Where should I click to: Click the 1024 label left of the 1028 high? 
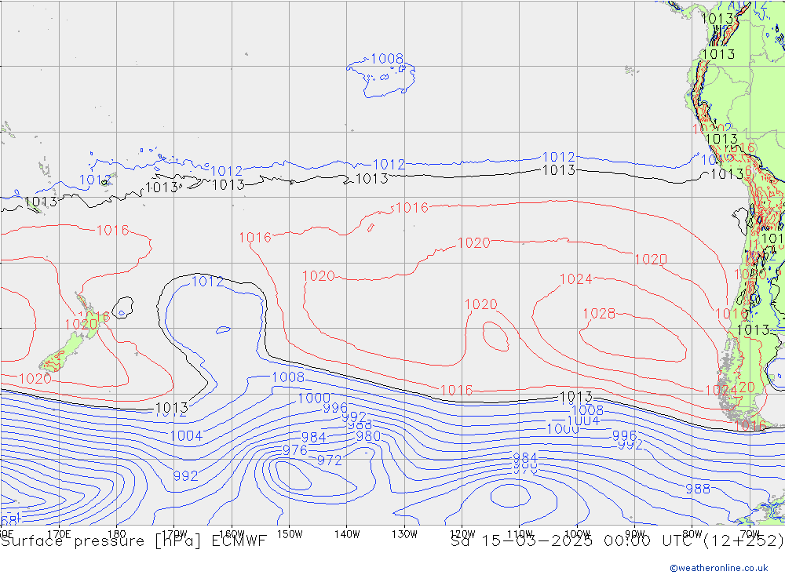[x=575, y=279]
